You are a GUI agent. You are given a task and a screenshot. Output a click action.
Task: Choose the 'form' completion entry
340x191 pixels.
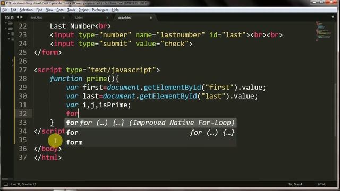pos(150,142)
